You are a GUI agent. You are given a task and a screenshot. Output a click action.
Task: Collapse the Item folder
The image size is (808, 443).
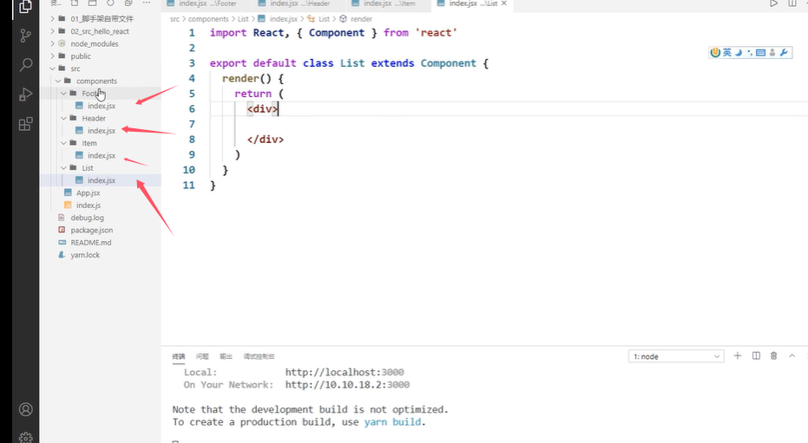(x=89, y=143)
